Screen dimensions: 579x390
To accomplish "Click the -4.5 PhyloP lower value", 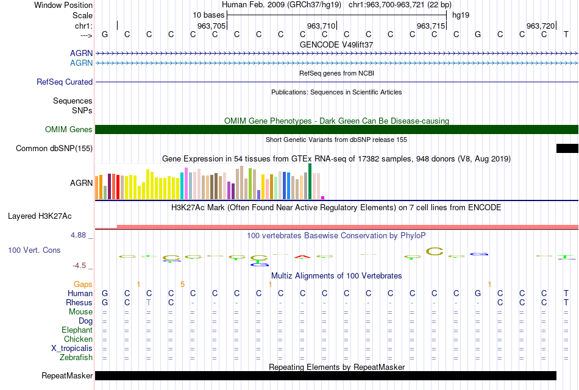I will [x=79, y=266].
